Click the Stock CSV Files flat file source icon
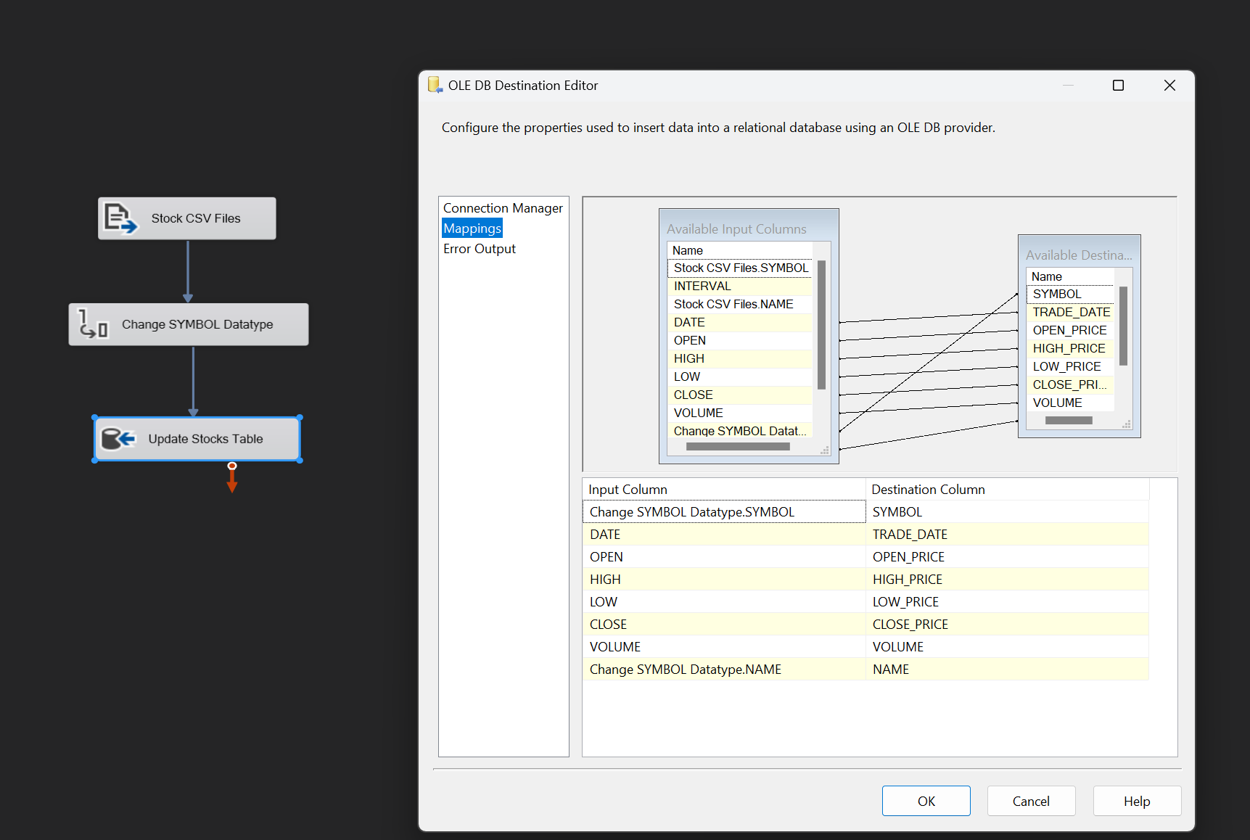This screenshot has height=840, width=1250. 120,218
